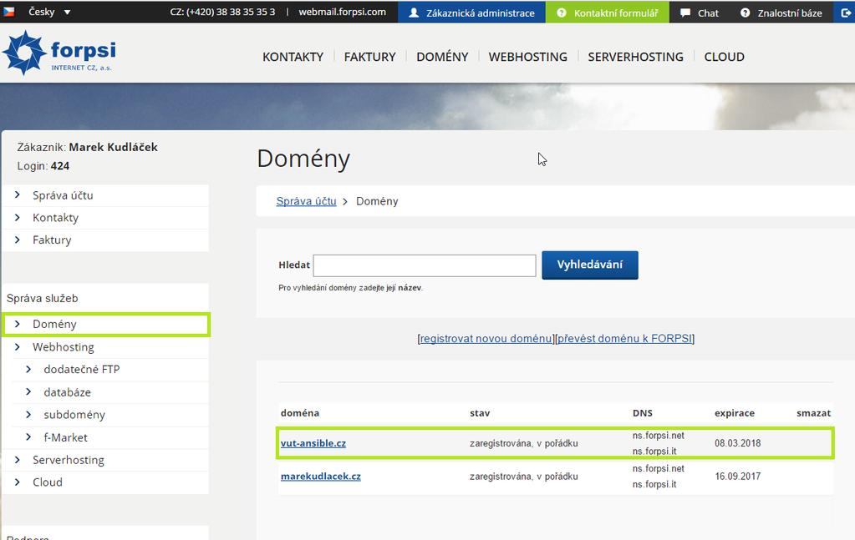This screenshot has height=540, width=855.
Task: Open the Česky language dropdown arrow
Action: pos(67,12)
